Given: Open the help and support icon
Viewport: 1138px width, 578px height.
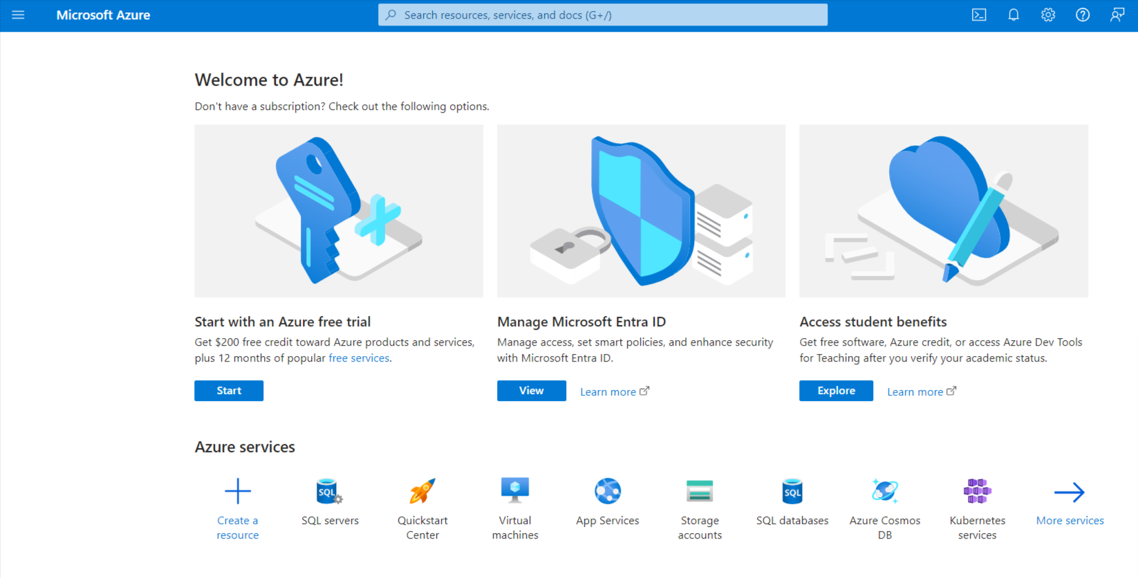Looking at the screenshot, I should click(1083, 15).
